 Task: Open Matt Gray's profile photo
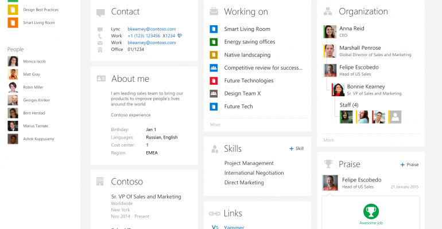[x=13, y=74]
